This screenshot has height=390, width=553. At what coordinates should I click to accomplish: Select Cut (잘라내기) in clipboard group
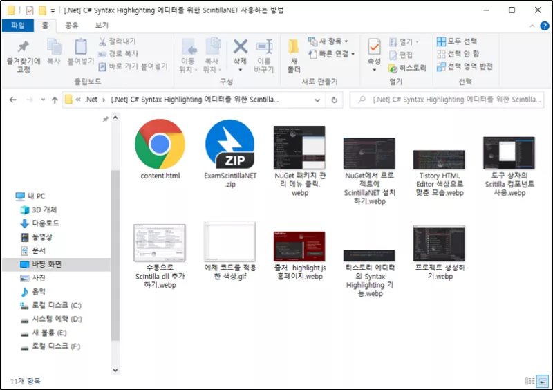[x=118, y=41]
